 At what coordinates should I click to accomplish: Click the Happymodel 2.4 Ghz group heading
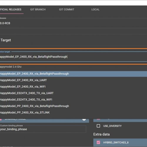pos(11,67)
